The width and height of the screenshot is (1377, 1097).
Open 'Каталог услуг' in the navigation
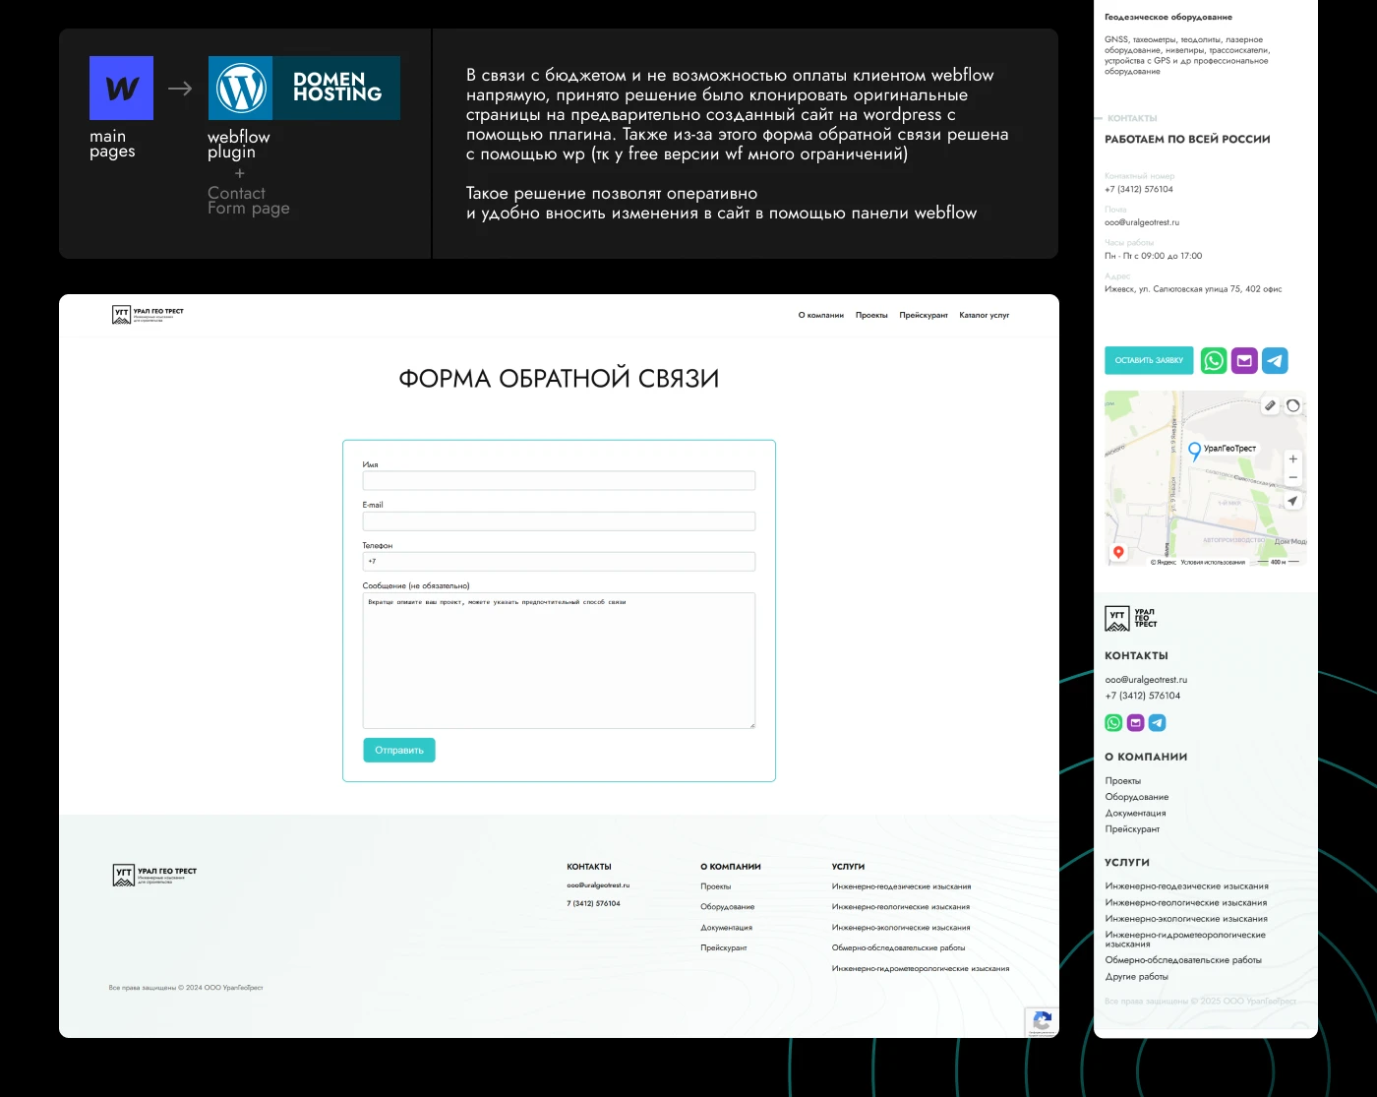coord(984,315)
